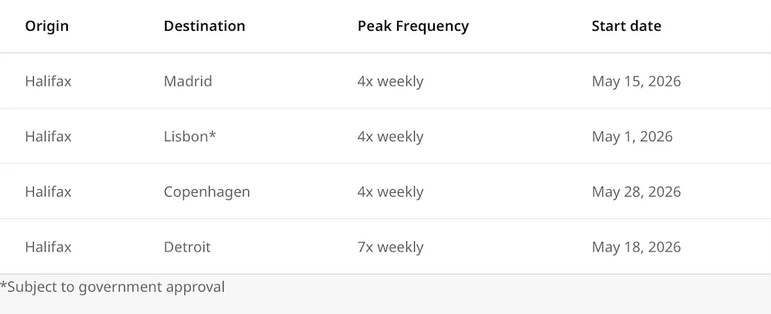Click Halifax in the Detroit row

click(x=48, y=247)
